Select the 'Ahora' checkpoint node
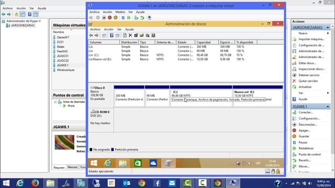 pos(71,105)
